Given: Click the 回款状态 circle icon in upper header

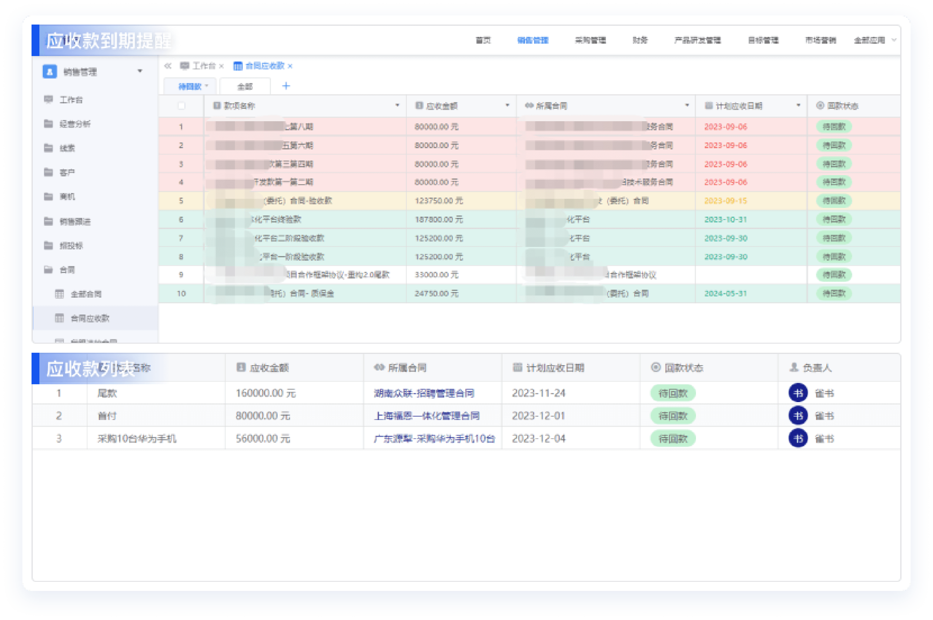Looking at the screenshot, I should pos(820,105).
